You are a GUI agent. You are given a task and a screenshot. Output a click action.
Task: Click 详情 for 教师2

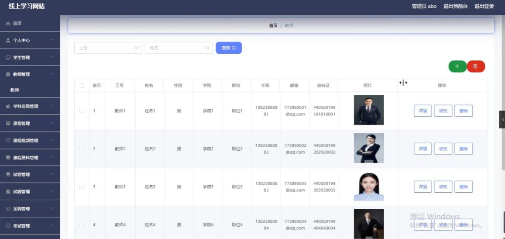[423, 149]
